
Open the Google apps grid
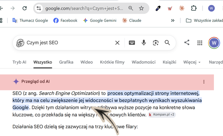(200, 43)
